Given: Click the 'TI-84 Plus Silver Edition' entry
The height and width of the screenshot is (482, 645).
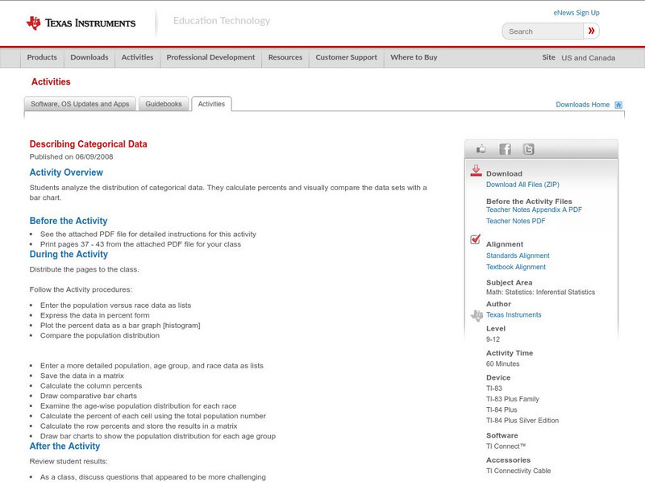Looking at the screenshot, I should (522, 421).
